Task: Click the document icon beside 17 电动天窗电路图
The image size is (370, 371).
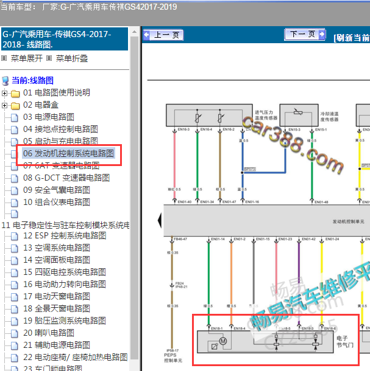Action: (x=15, y=297)
